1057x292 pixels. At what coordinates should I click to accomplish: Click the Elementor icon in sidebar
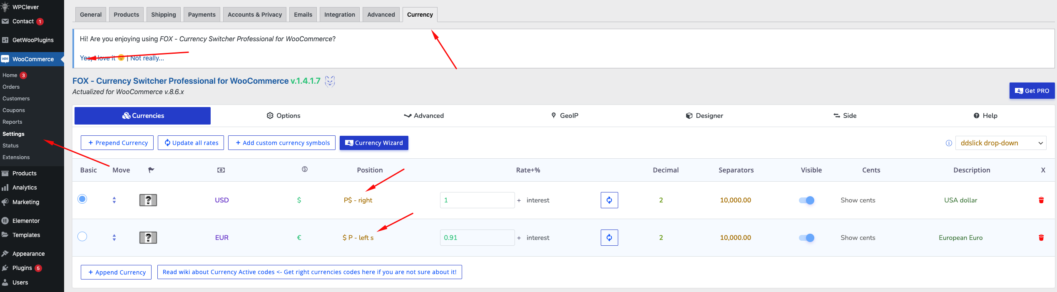coord(5,221)
